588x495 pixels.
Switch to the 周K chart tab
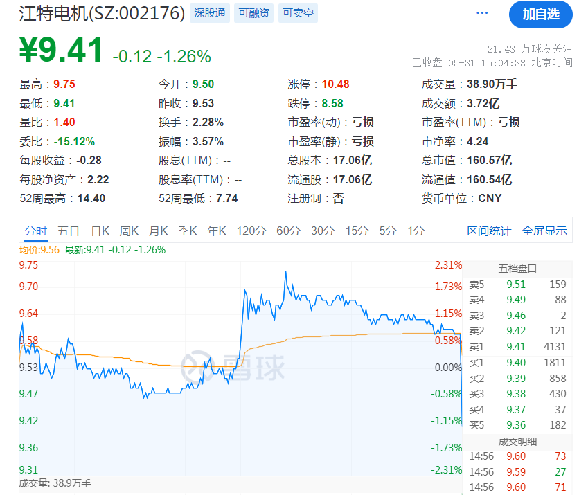point(129,231)
